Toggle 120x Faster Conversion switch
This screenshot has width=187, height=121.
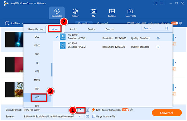pos(125,110)
